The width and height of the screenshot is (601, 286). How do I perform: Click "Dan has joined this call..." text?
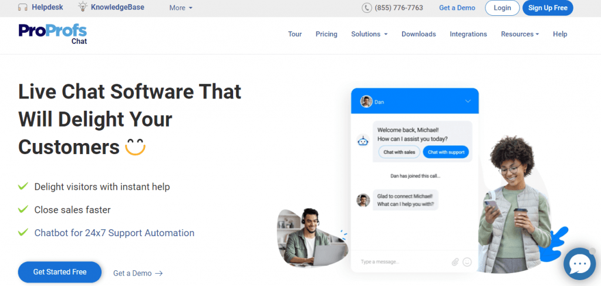tap(415, 176)
